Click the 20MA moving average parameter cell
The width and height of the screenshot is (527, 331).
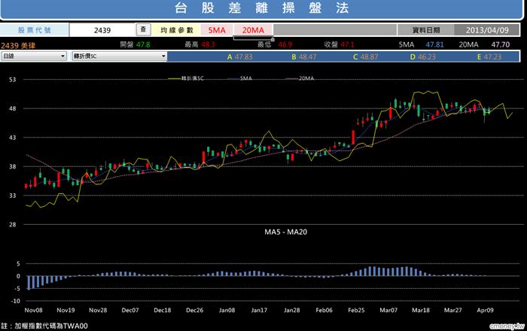(x=253, y=30)
